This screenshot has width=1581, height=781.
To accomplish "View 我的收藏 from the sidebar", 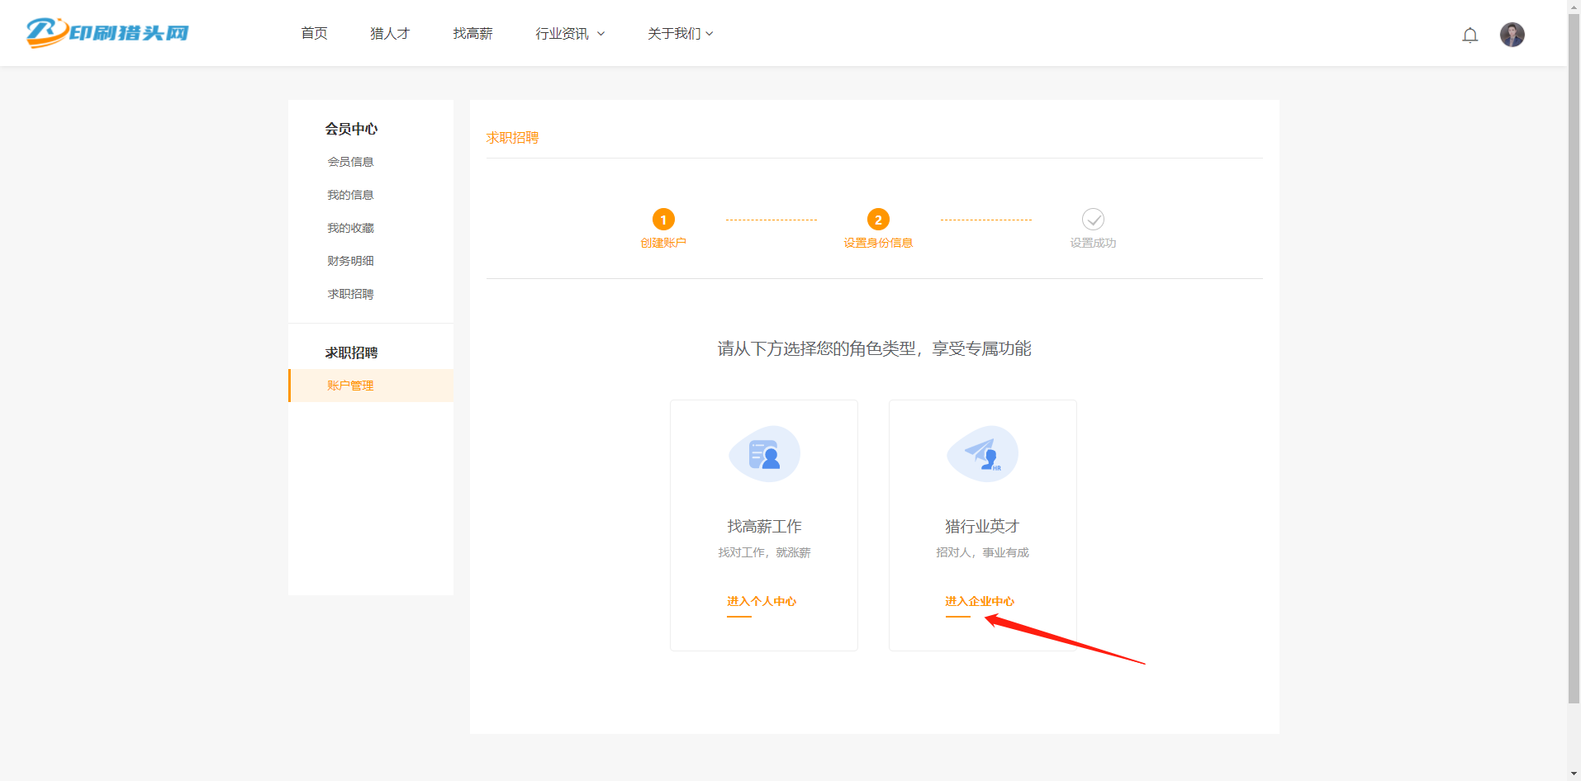I will coord(350,227).
